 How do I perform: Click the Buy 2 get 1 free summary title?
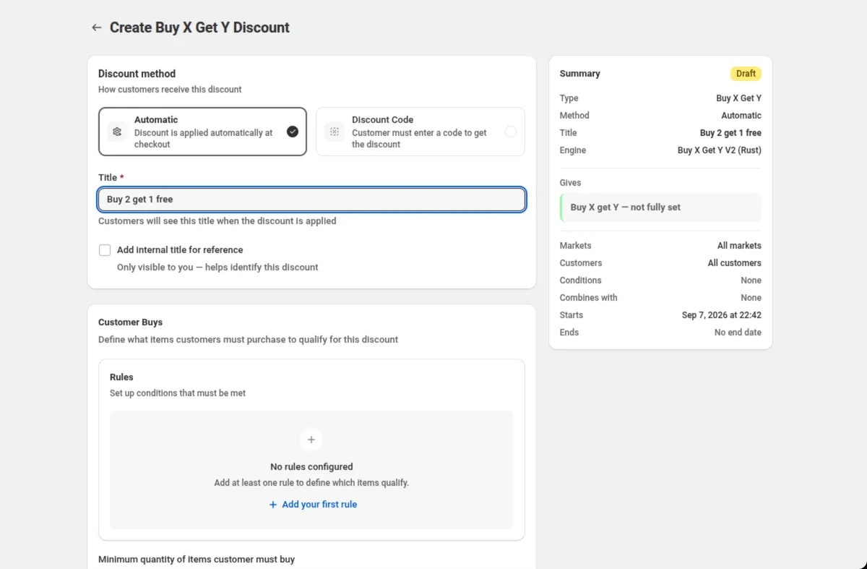pyautogui.click(x=730, y=133)
